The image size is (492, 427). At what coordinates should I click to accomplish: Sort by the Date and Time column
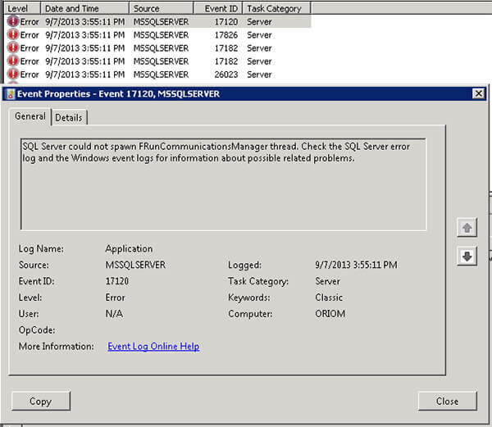[71, 8]
